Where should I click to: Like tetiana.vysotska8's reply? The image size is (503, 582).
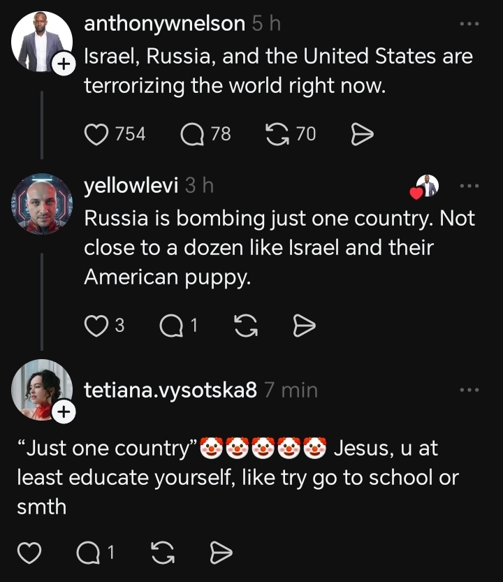coord(29,554)
